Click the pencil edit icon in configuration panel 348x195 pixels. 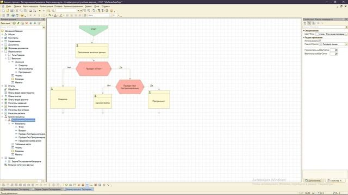pos(18,23)
